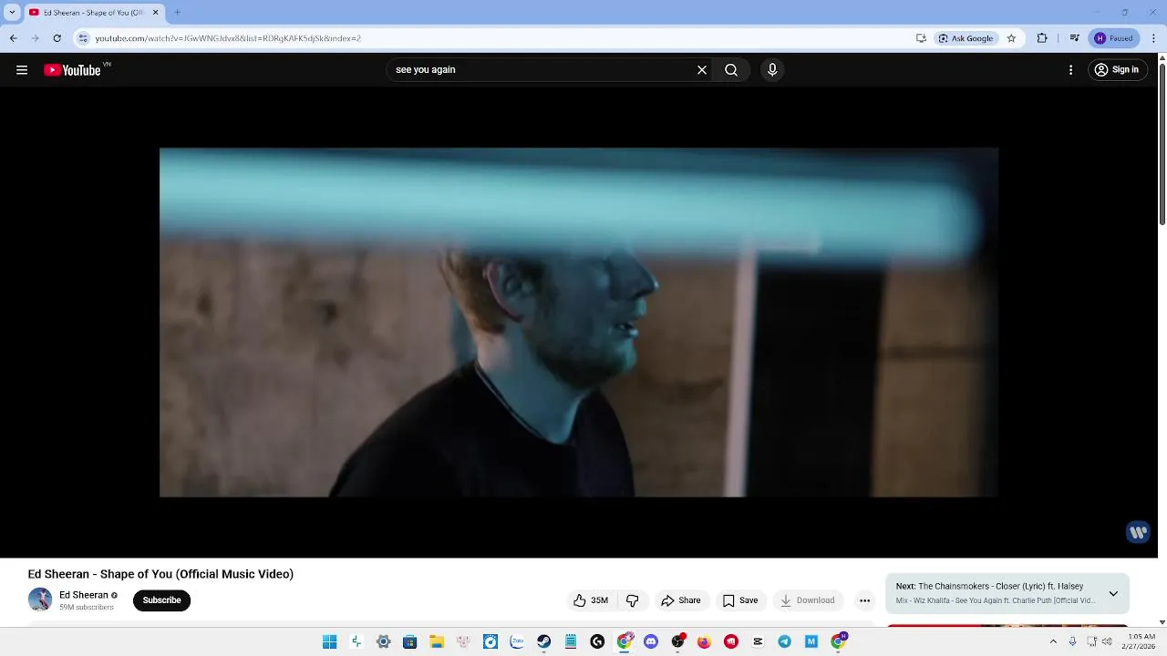Open OBS Studio from taskbar
The height and width of the screenshot is (656, 1167).
click(677, 641)
